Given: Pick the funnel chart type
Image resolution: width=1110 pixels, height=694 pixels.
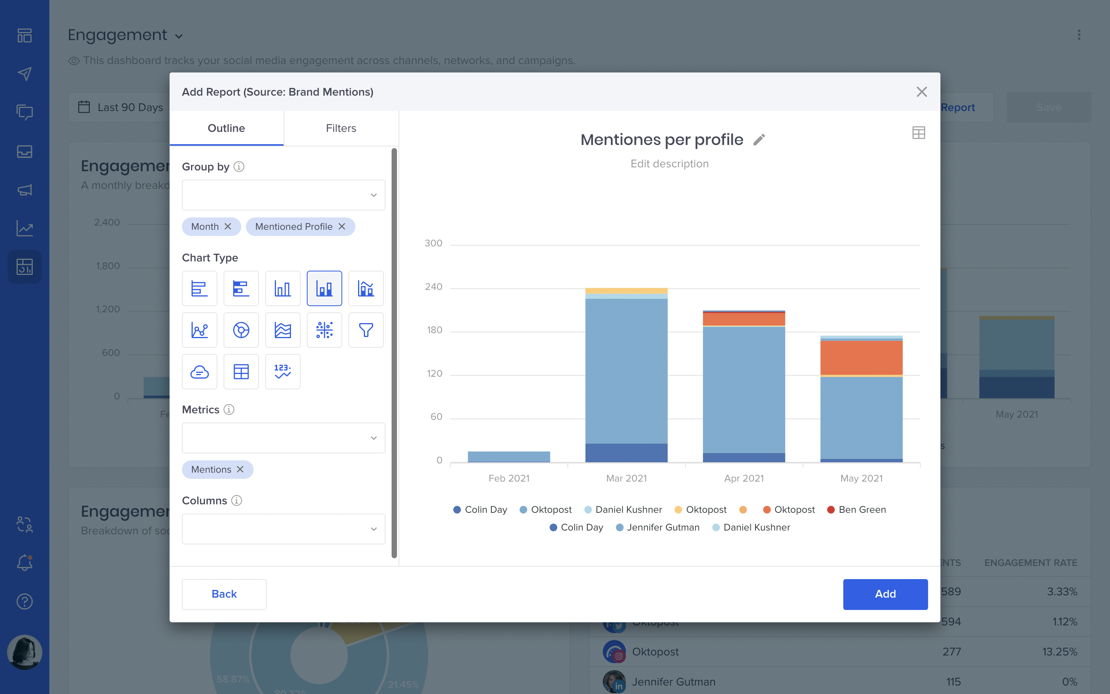Looking at the screenshot, I should [365, 330].
